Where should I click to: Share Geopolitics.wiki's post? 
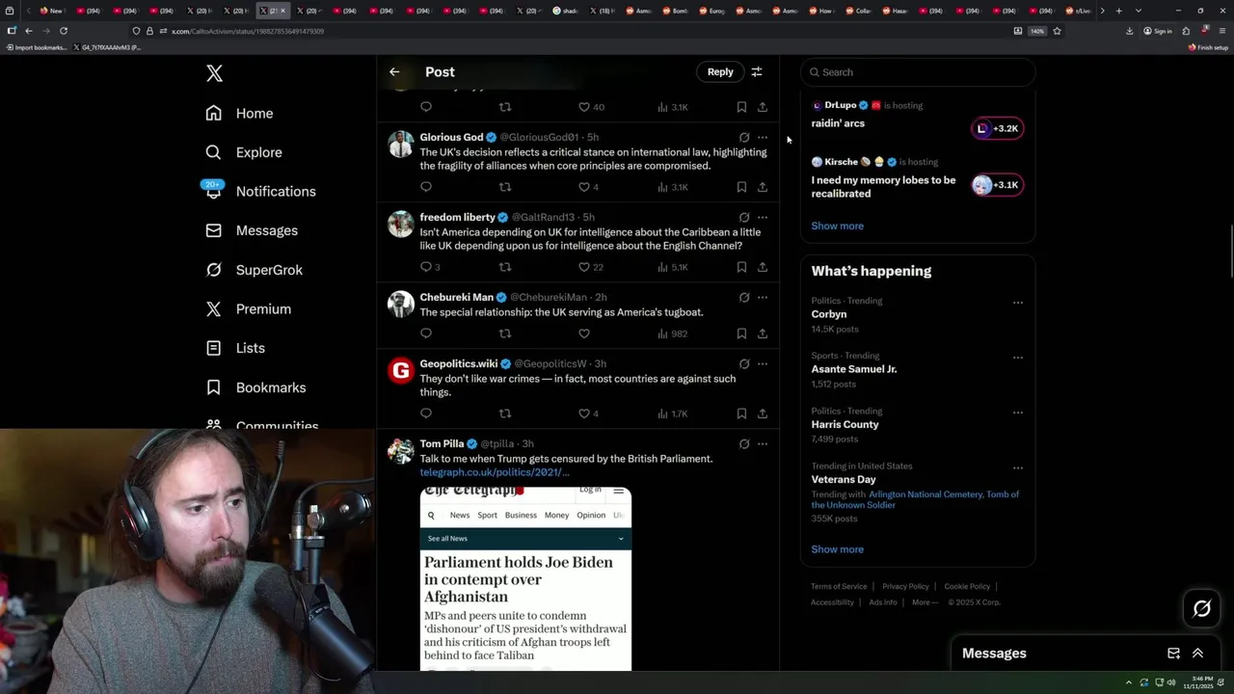pyautogui.click(x=762, y=414)
